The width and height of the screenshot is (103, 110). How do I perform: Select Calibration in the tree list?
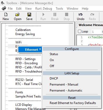click(23, 30)
